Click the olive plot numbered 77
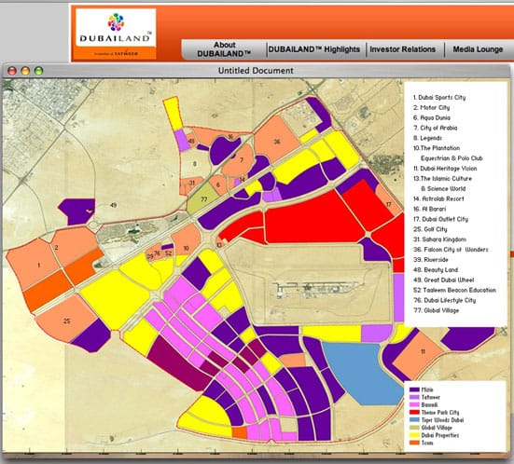This screenshot has height=464, width=514. click(x=203, y=199)
